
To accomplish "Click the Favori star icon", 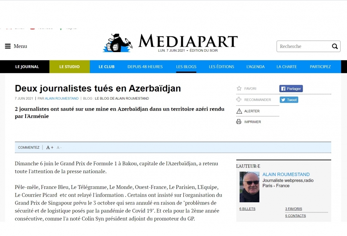I will click(x=239, y=88).
